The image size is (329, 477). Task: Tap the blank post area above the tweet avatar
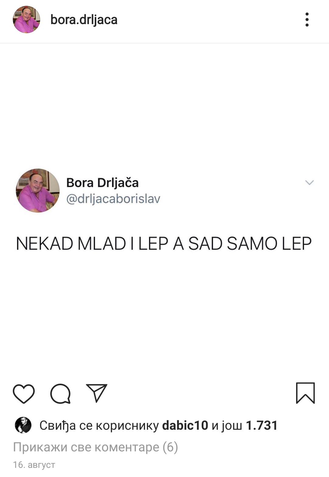[x=164, y=105]
